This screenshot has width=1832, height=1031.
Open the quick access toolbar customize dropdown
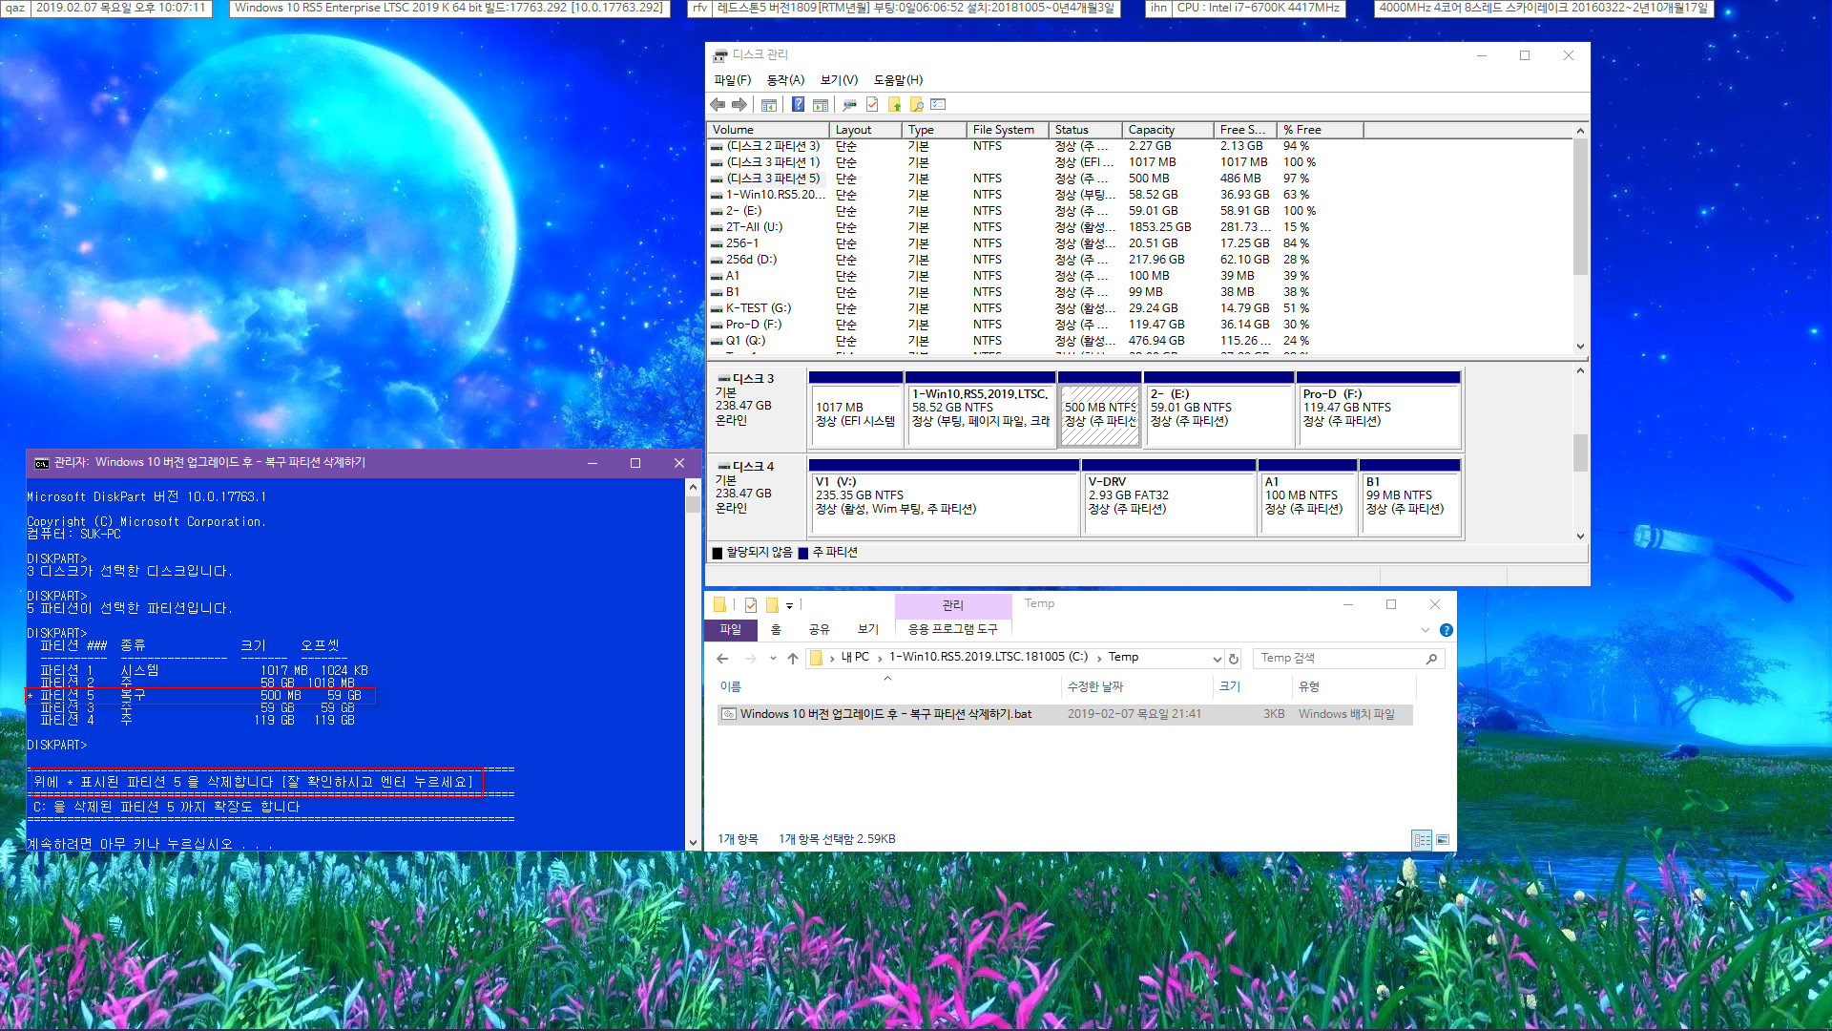click(x=789, y=605)
